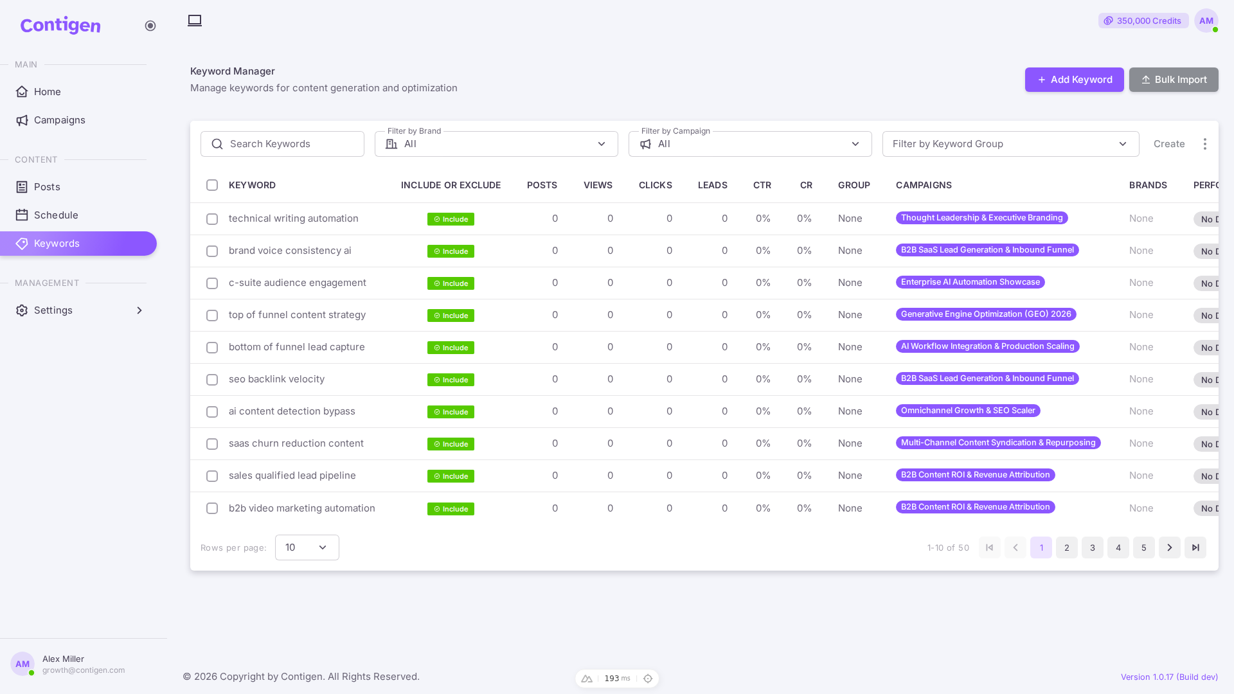Expand the Settings menu in the sidebar

click(78, 310)
